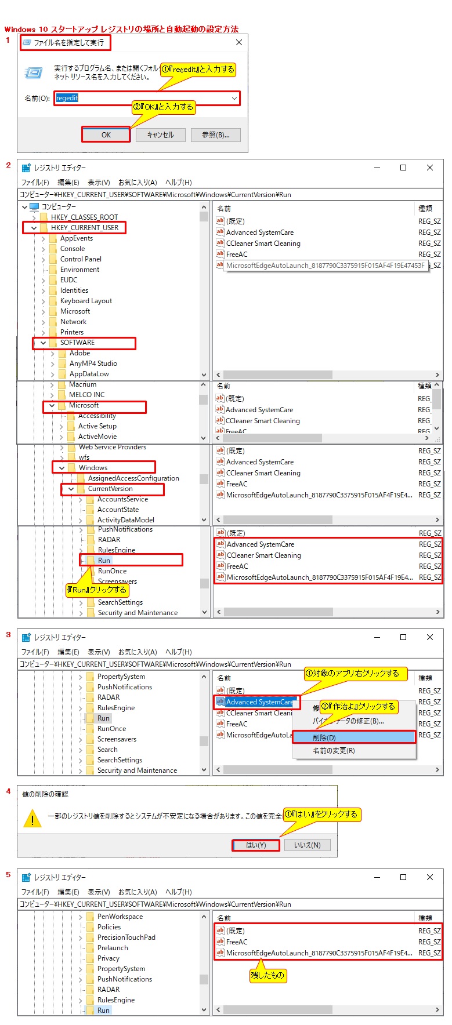Click the folder icon next to MELCO INC
This screenshot has width=452, height=1025.
[62, 395]
